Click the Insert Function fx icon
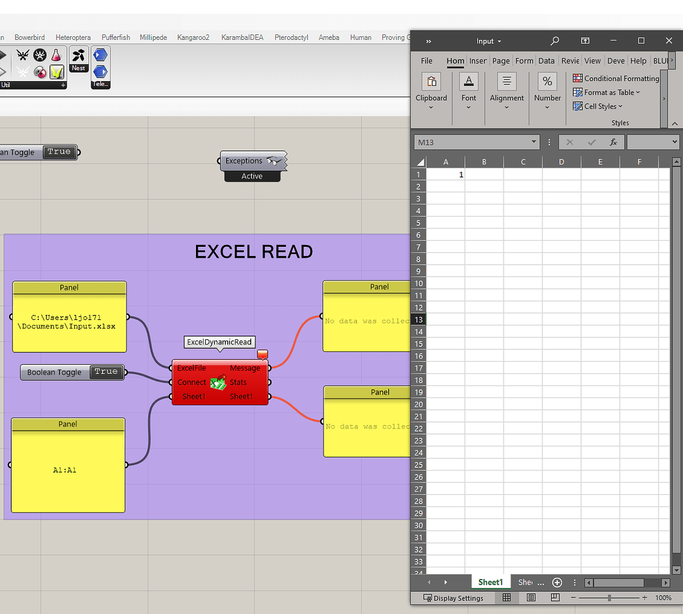This screenshot has width=683, height=614. click(x=614, y=142)
